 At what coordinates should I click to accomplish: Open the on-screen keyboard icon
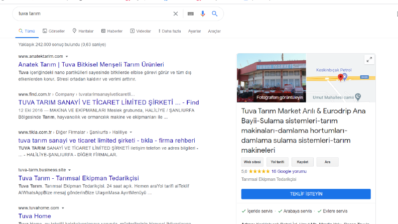[x=191, y=14]
